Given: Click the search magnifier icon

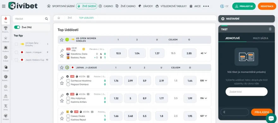Looking at the screenshot, I should click(x=46, y=19).
